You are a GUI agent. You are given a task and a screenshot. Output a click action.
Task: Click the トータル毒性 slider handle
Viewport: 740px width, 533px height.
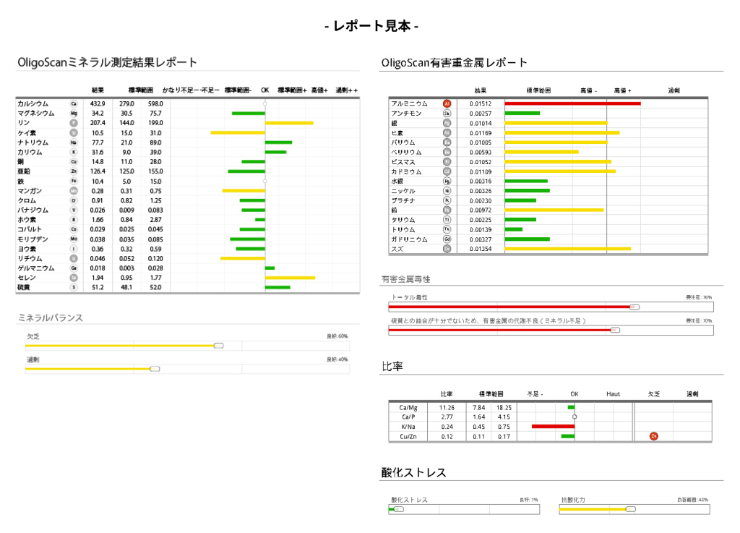tap(634, 307)
